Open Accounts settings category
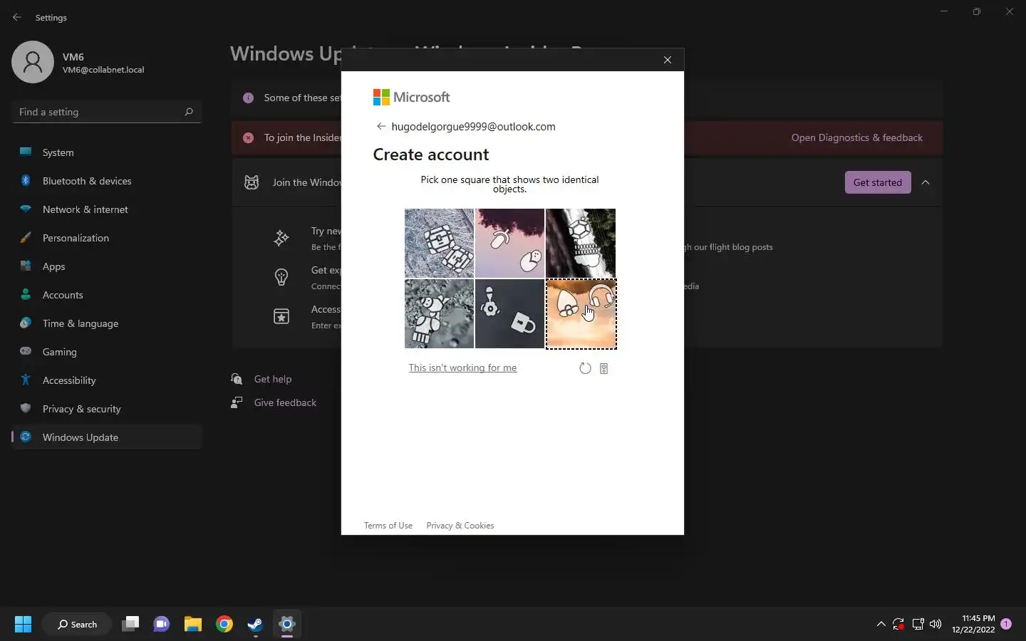The height and width of the screenshot is (641, 1026). tap(107, 295)
